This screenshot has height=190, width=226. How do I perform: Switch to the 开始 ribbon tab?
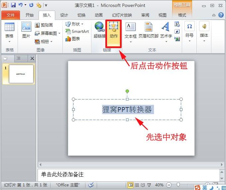[29, 15]
